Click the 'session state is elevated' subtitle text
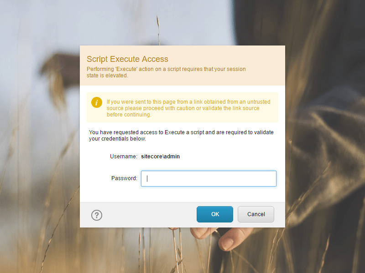This screenshot has height=273, width=365. coord(166,72)
